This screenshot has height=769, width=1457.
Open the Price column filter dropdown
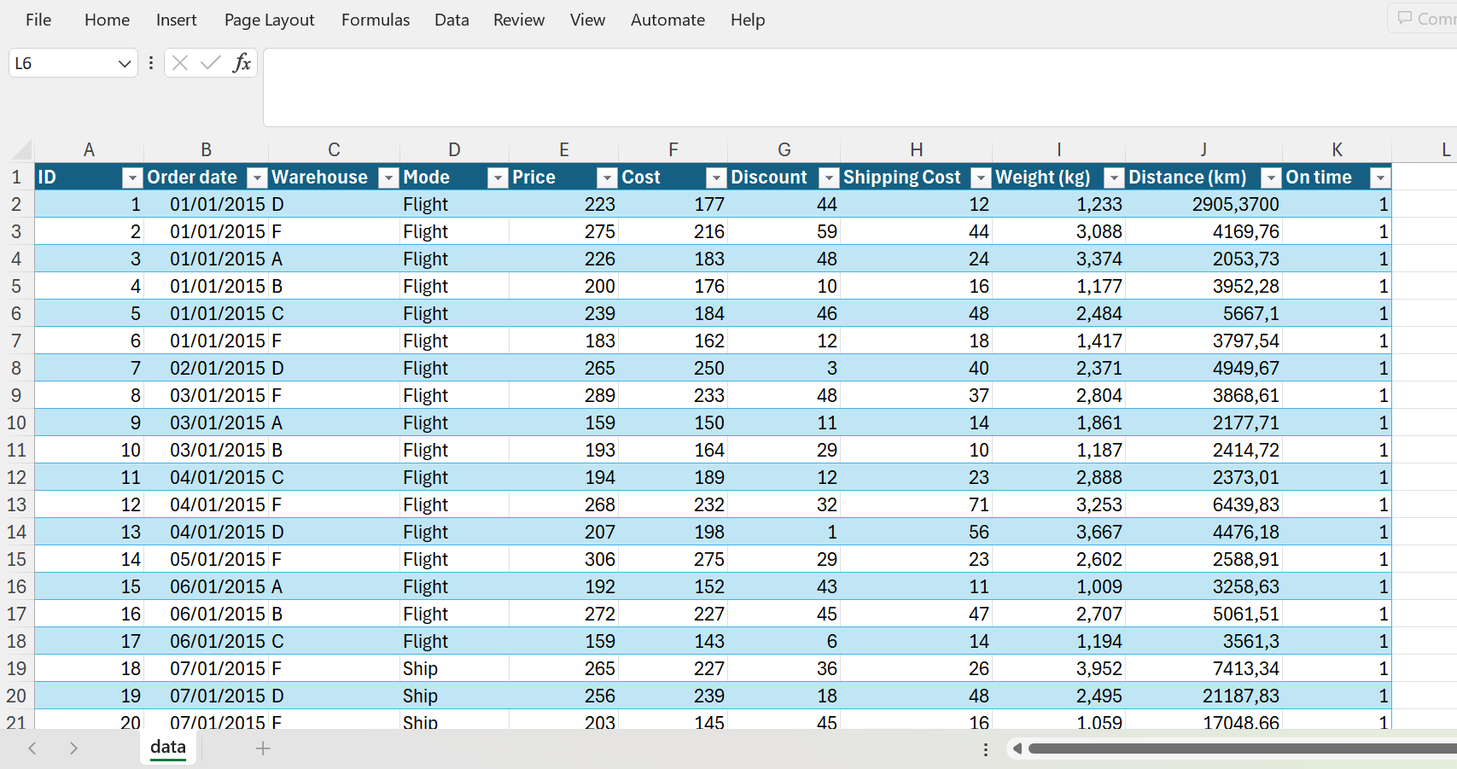tap(607, 178)
